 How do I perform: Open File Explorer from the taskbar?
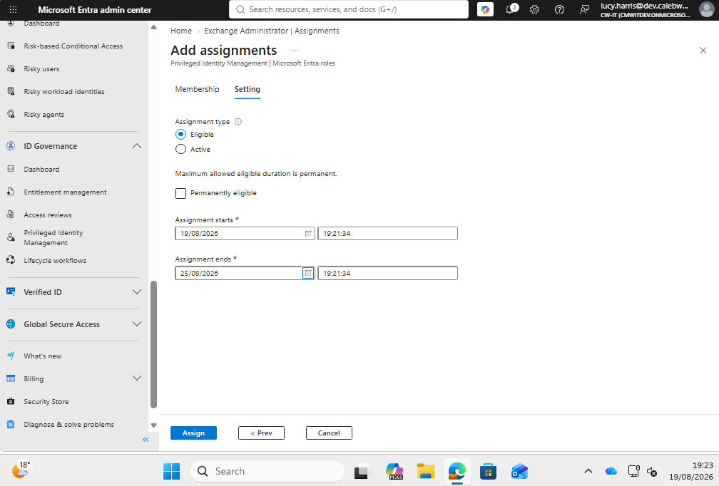426,471
